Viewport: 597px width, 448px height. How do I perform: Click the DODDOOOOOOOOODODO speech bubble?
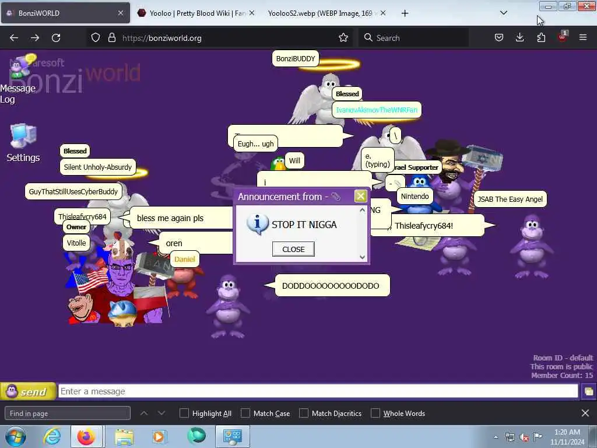coord(331,286)
